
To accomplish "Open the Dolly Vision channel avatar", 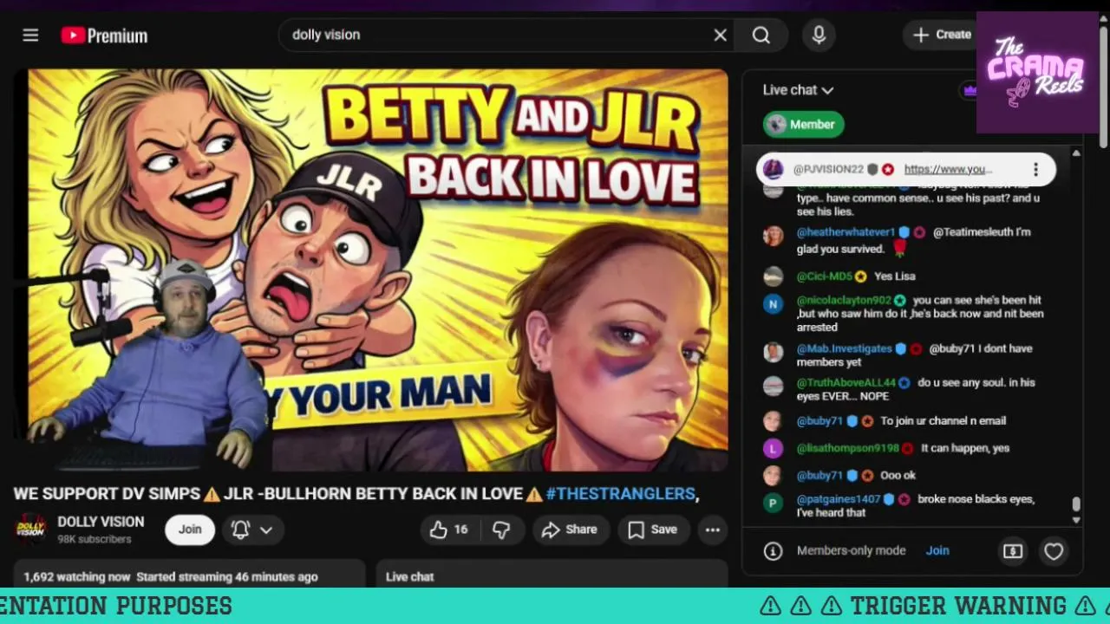I will tap(30, 530).
